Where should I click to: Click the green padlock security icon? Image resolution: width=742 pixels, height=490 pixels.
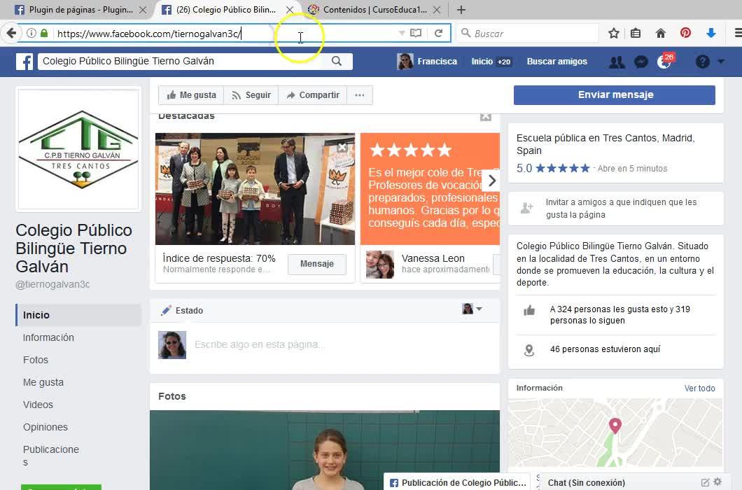(x=45, y=33)
